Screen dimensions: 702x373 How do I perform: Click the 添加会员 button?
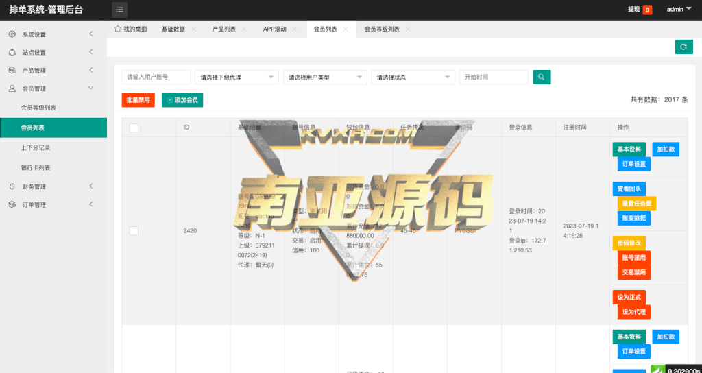182,100
